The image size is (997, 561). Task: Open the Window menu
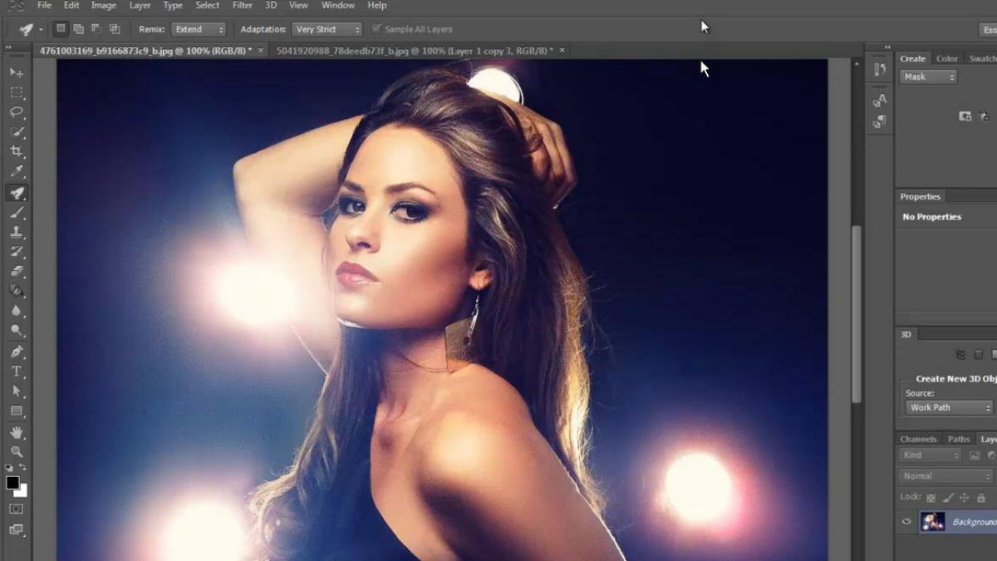click(x=337, y=5)
